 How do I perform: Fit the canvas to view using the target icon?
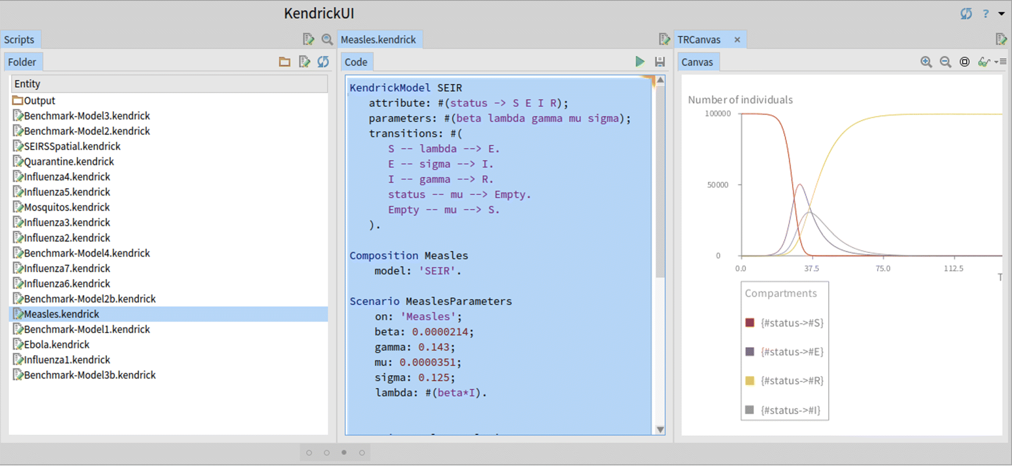(x=965, y=62)
